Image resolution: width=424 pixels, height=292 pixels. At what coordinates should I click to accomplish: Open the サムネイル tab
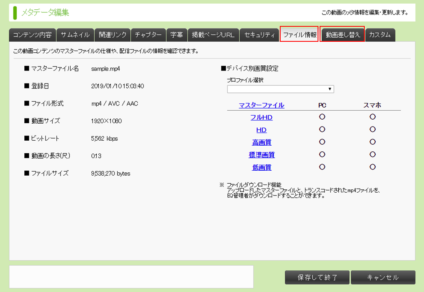pyautogui.click(x=75, y=35)
